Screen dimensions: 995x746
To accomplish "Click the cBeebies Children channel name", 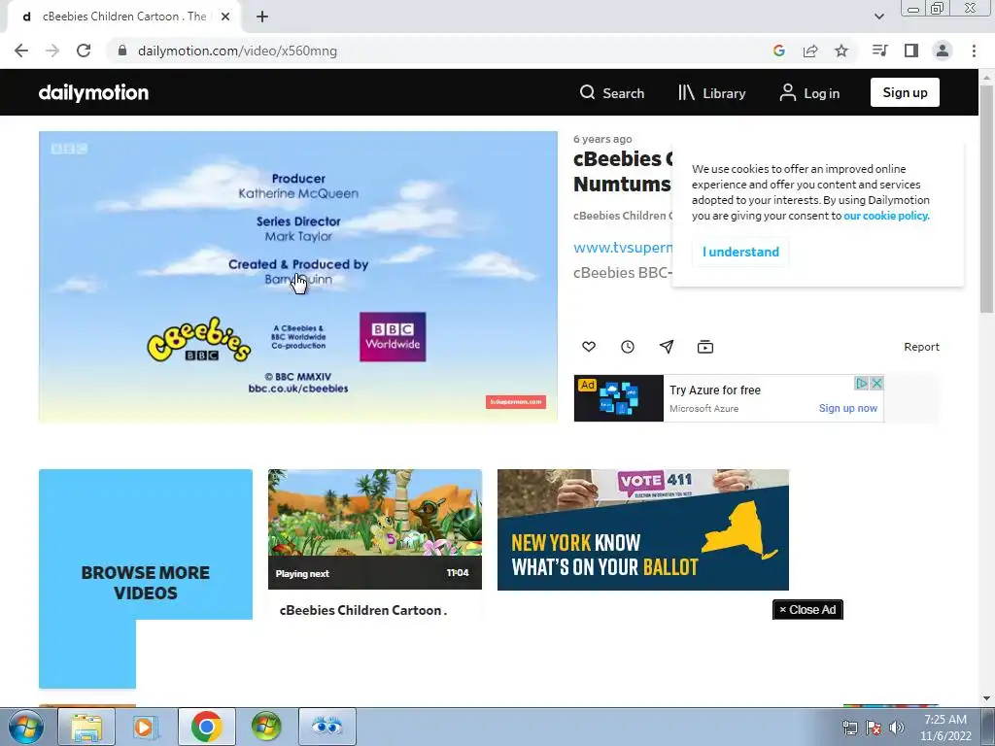I will click(622, 216).
